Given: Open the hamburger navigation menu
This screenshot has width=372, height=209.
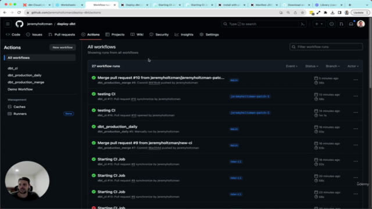Looking at the screenshot, I should (8, 24).
